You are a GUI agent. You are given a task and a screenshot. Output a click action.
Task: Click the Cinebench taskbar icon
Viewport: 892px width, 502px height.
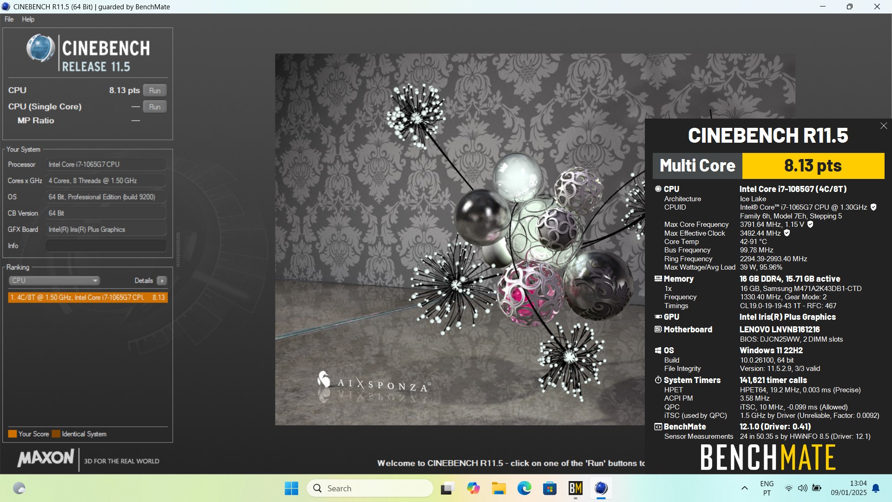[601, 488]
